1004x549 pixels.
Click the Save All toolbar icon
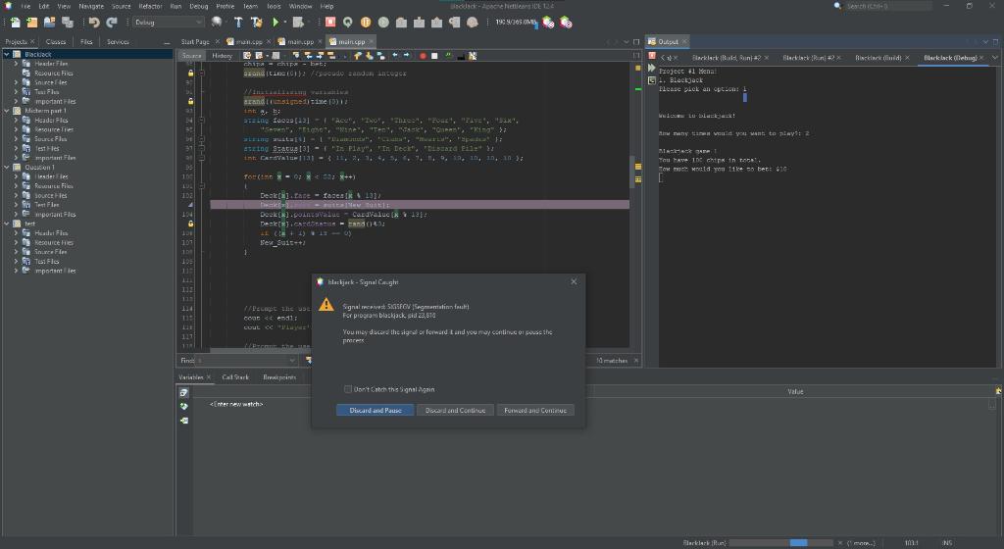click(x=68, y=23)
